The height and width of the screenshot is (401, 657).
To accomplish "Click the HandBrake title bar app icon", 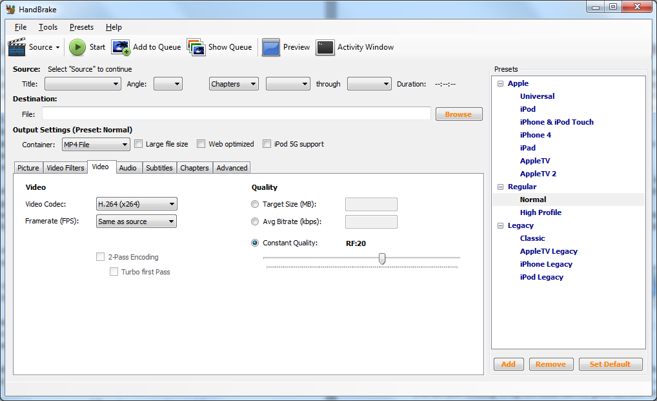I will point(11,10).
